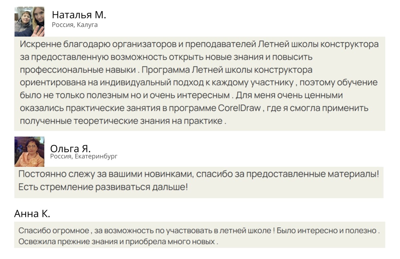The height and width of the screenshot is (259, 400).
Task: Click line starting with оказались практические занятия
Action: click(194, 108)
